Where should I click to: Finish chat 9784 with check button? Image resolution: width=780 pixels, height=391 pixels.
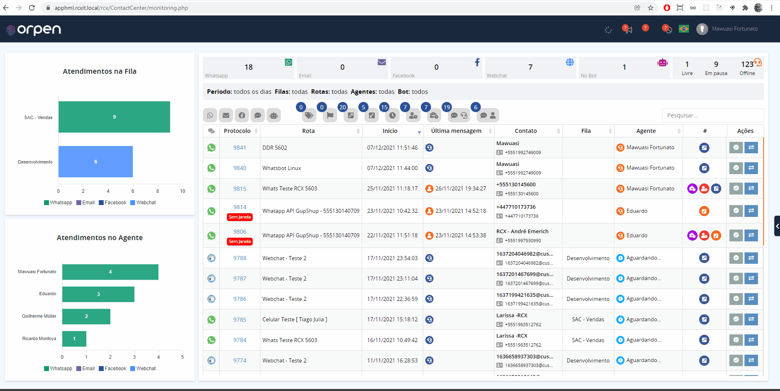tap(736, 340)
